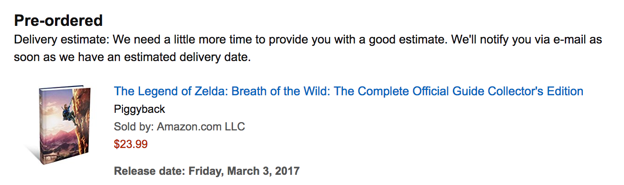Click the 'Sold by:' label
Image resolution: width=624 pixels, height=185 pixels.
133,127
